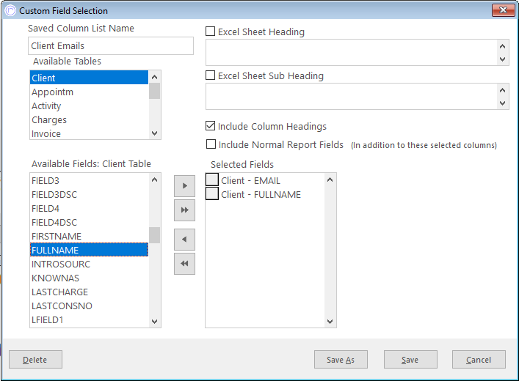The image size is (519, 381).
Task: Click Excel Sheet Heading box down arrow
Action: tap(502, 59)
